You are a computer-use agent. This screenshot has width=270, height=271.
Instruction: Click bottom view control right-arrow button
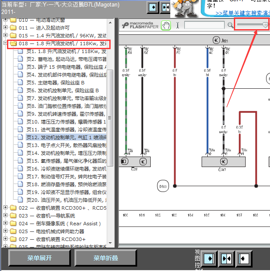(209, 258)
